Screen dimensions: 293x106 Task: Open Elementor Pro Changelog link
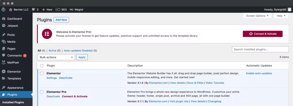point(214,101)
